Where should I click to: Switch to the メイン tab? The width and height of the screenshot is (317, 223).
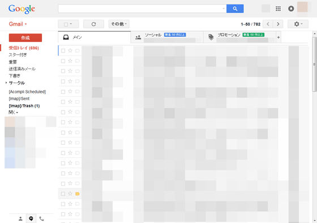click(x=94, y=37)
